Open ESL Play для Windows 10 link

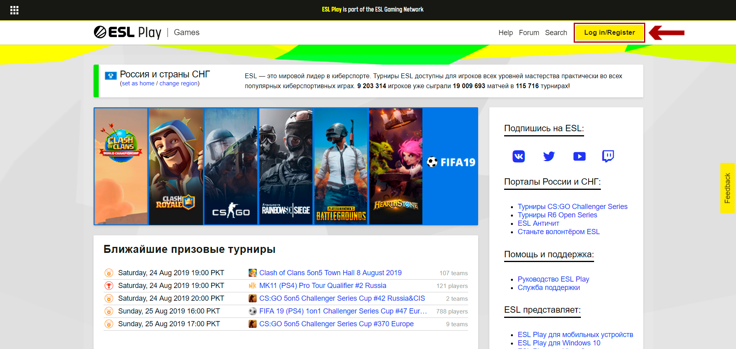pos(559,343)
